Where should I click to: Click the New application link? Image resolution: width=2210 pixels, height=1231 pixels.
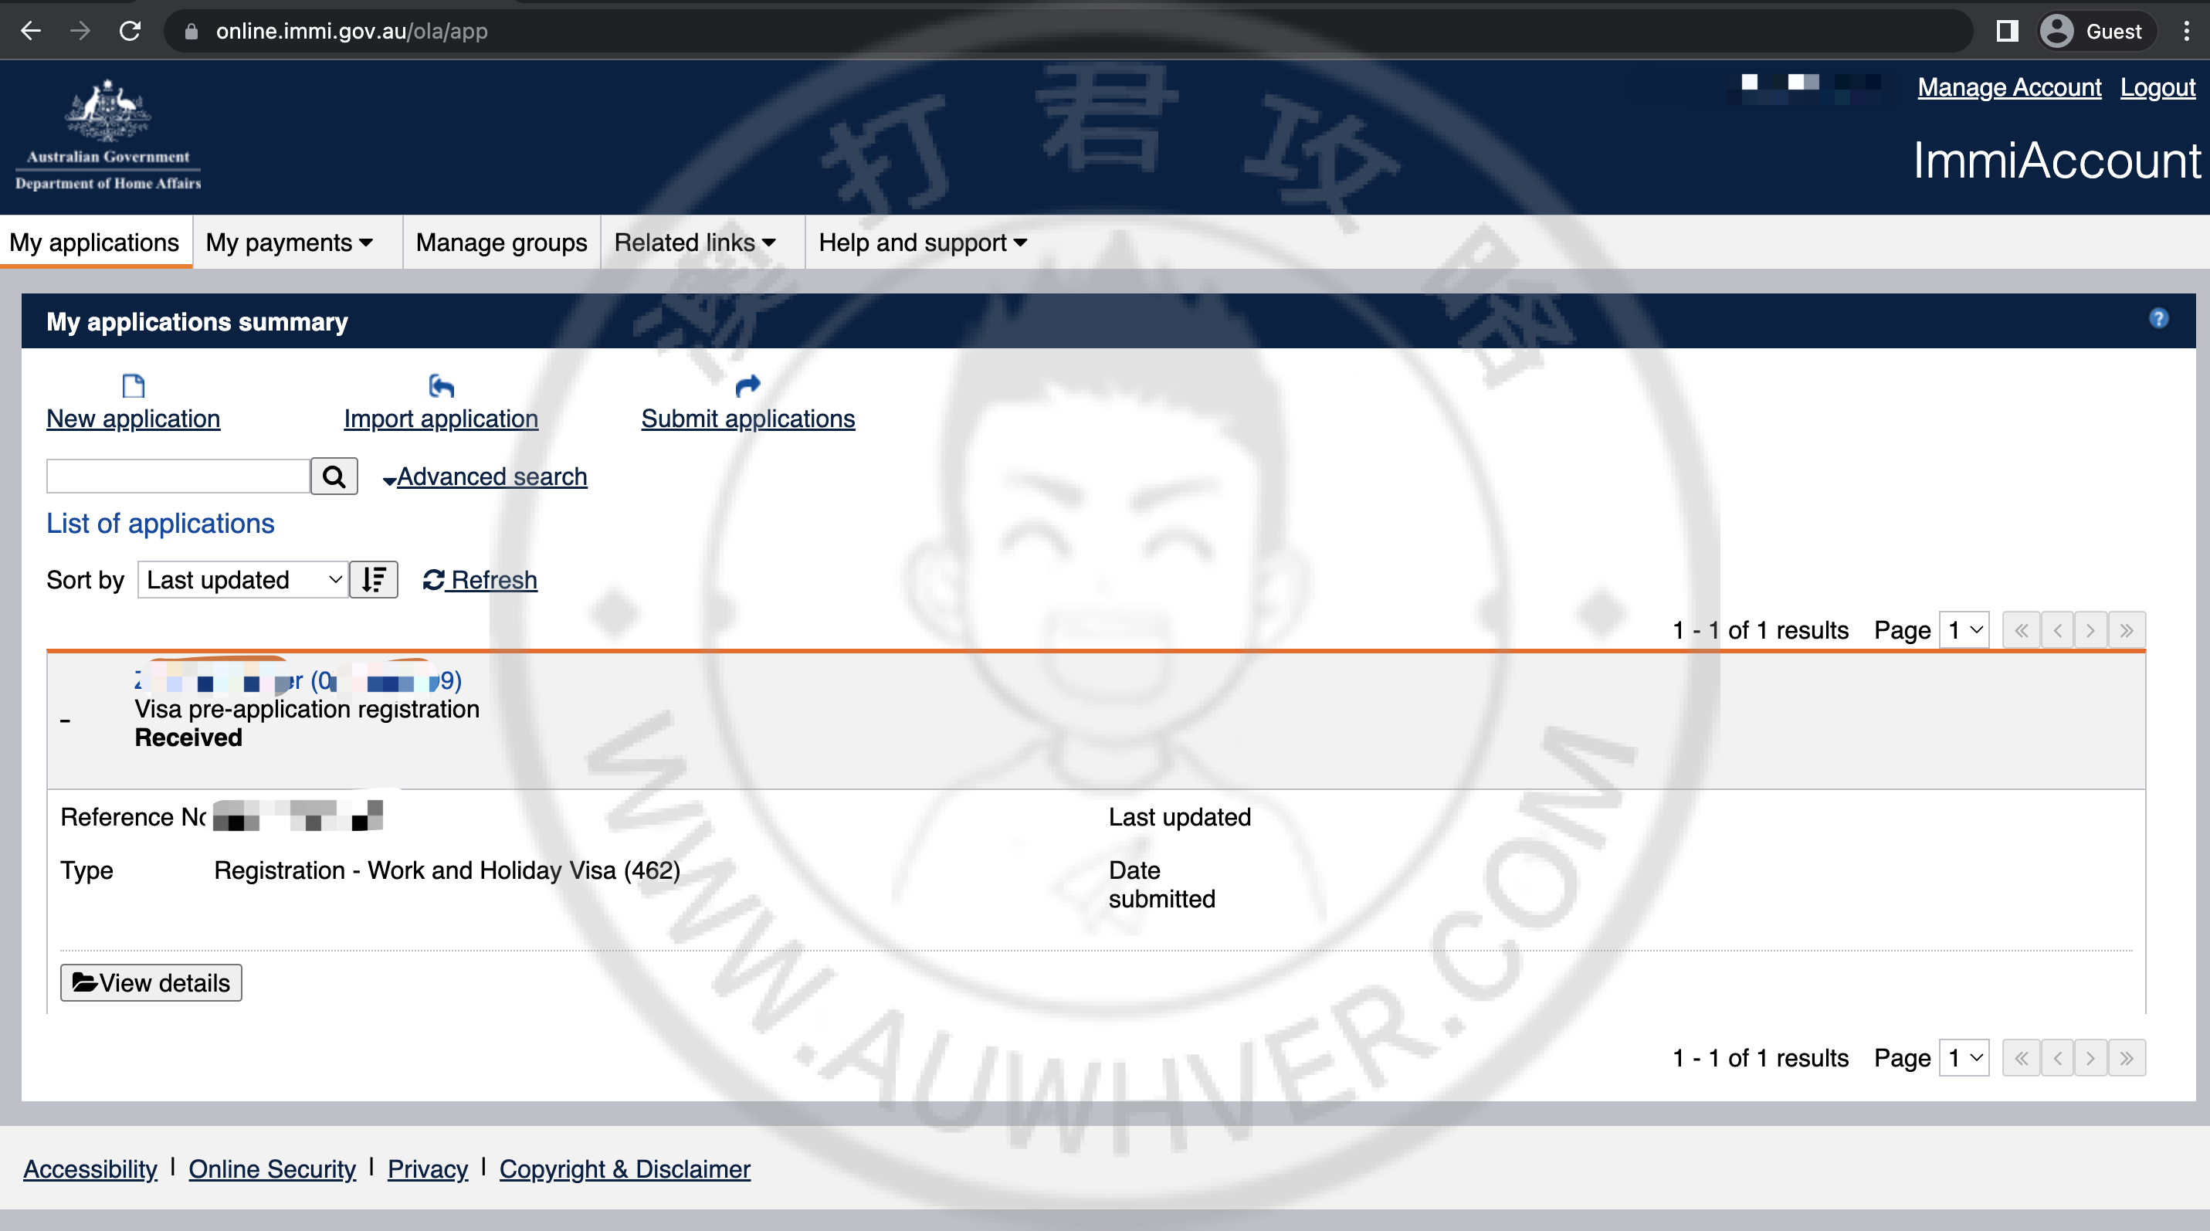click(x=133, y=419)
